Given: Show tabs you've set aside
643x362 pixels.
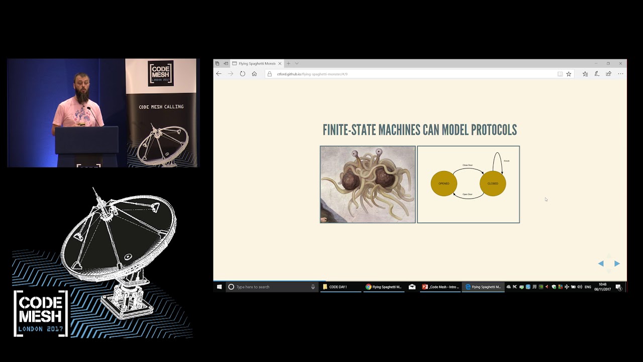Looking at the screenshot, I should click(x=217, y=63).
